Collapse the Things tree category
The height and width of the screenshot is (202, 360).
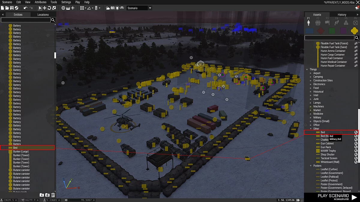point(307,69)
